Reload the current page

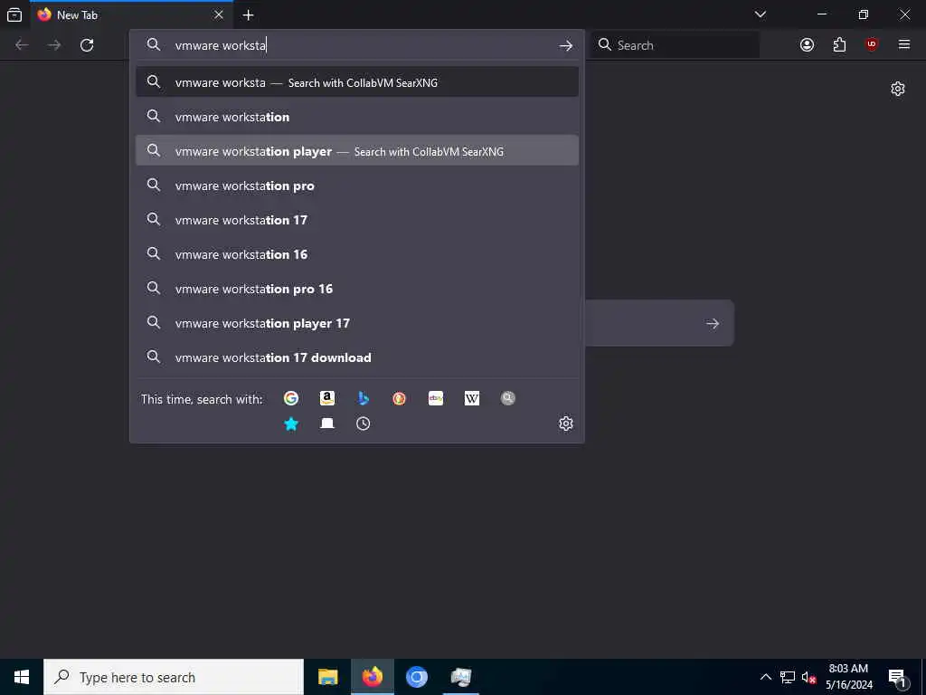click(x=87, y=45)
